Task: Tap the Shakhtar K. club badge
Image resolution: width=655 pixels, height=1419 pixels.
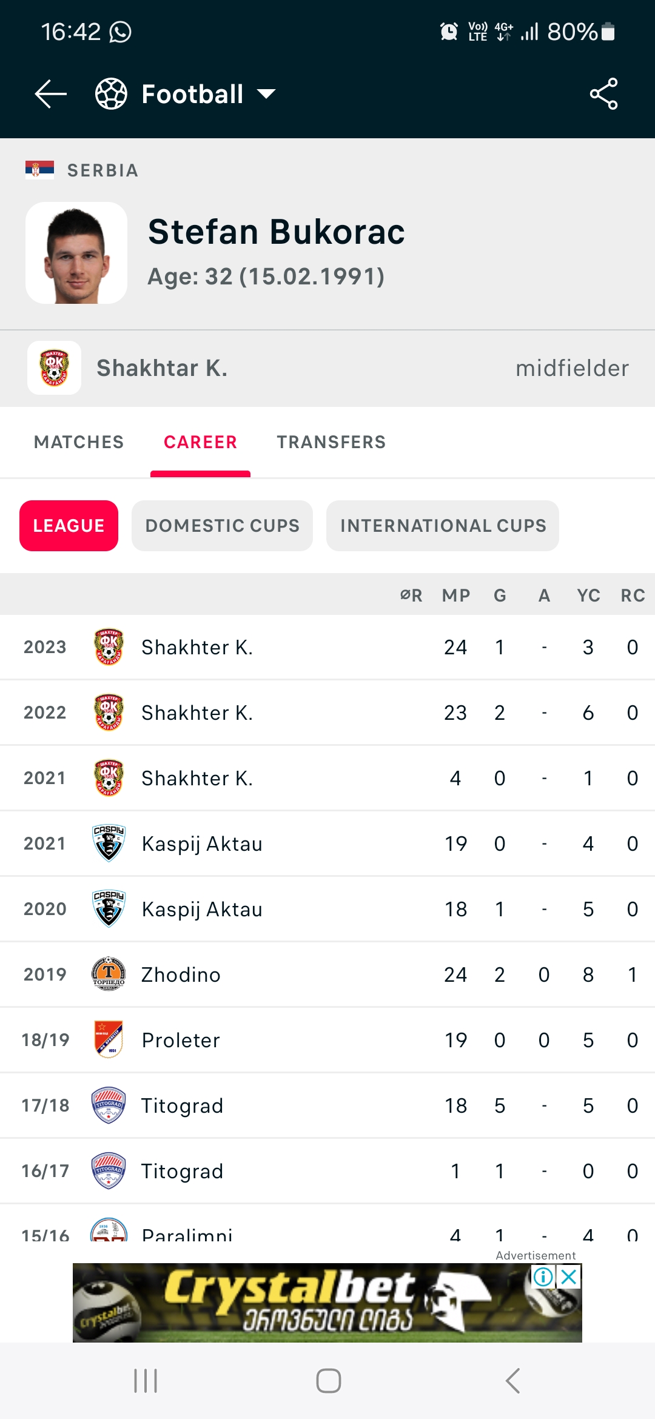Action: point(54,368)
